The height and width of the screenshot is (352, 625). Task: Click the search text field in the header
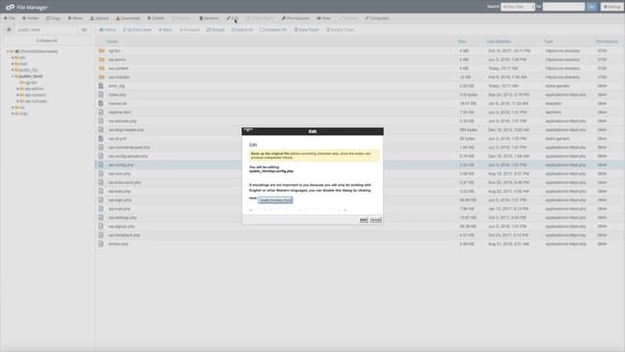tap(563, 7)
